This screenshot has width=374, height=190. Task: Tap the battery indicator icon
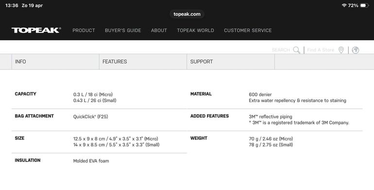[x=364, y=5]
